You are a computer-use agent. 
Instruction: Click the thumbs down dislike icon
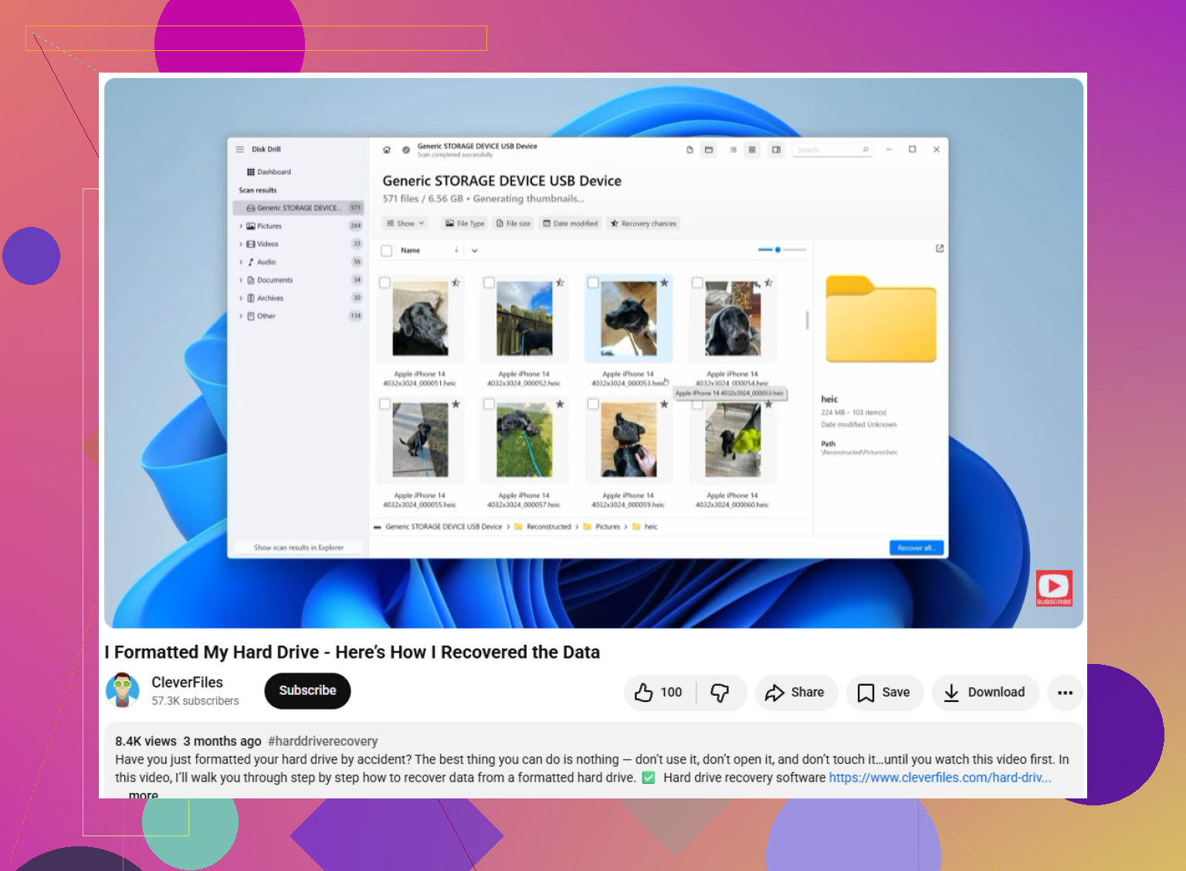point(720,693)
